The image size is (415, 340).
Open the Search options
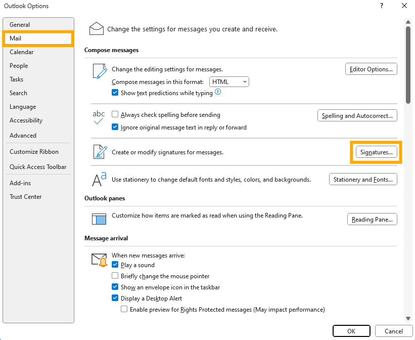(38, 93)
